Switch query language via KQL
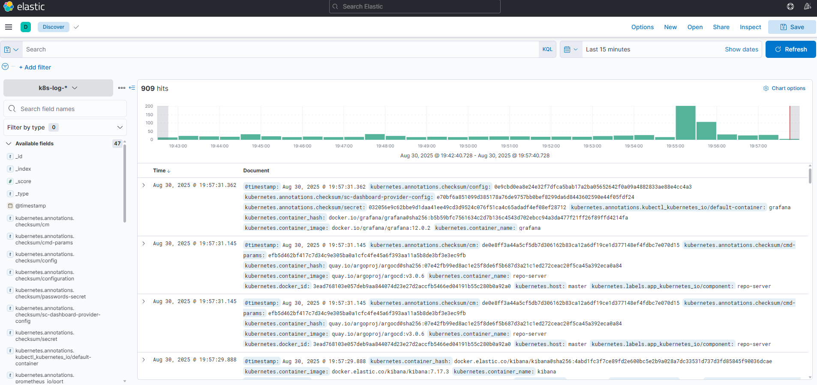Screen dimensions: 817x385 [547, 50]
